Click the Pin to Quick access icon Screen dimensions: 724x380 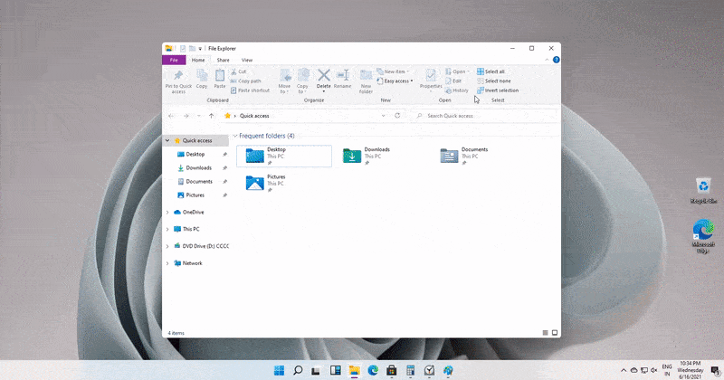(178, 77)
